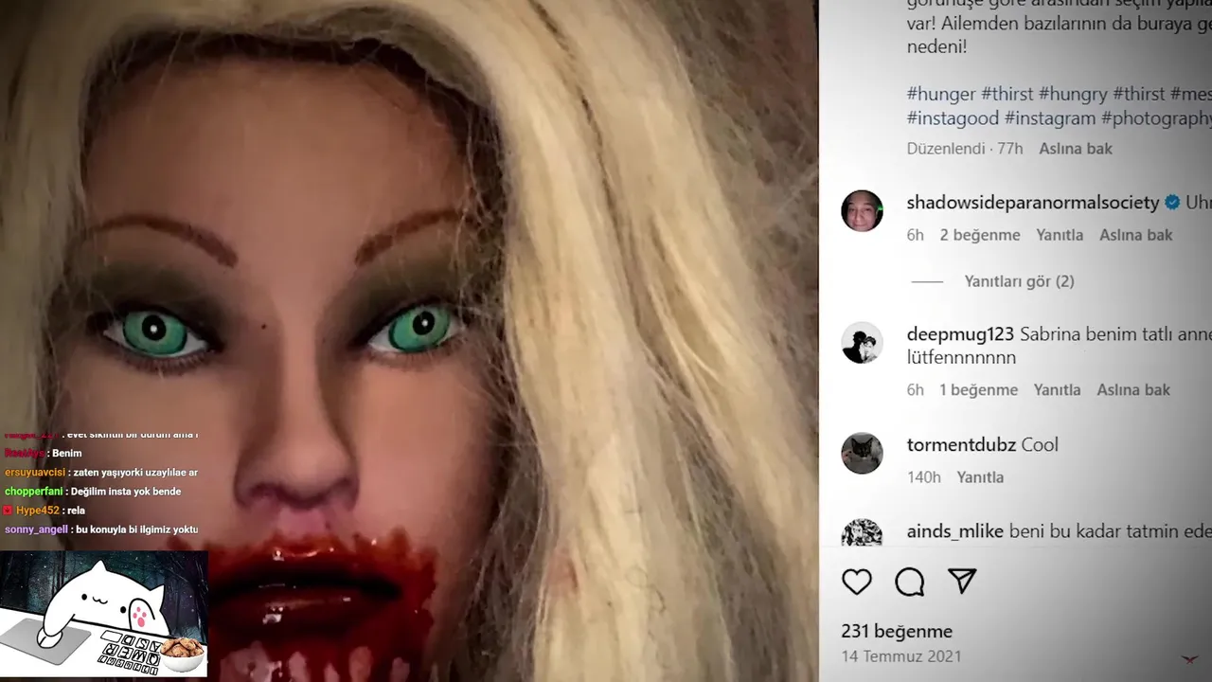Click the bongo cat stream overlay
Image resolution: width=1212 pixels, height=682 pixels.
103,613
